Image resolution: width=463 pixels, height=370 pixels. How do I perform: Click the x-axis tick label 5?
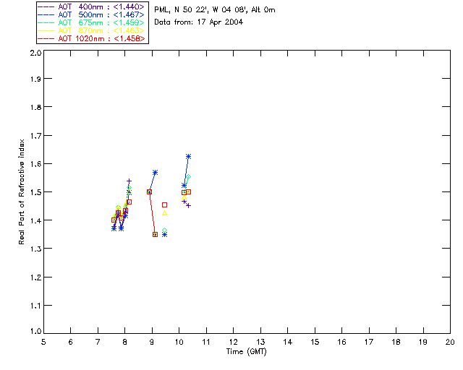pos(43,342)
